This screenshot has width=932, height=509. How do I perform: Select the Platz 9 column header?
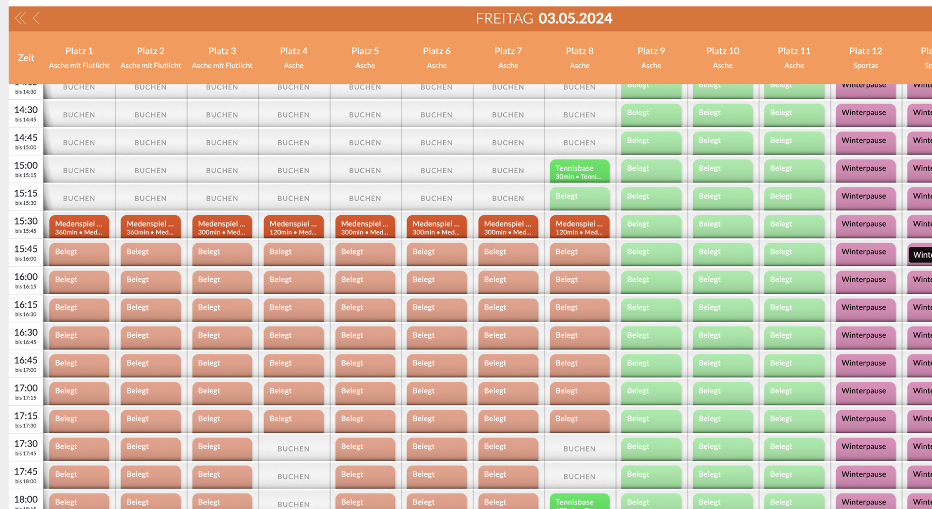(x=651, y=57)
